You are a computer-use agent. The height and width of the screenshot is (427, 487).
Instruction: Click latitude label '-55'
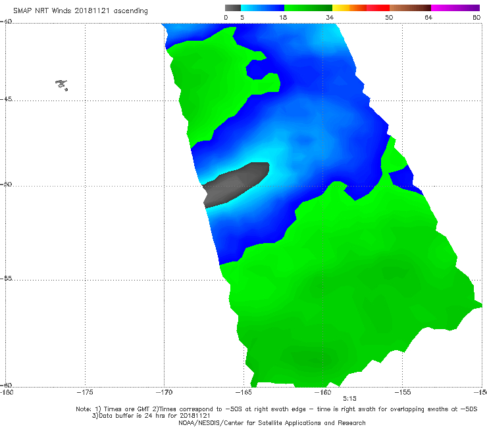(x=6, y=278)
